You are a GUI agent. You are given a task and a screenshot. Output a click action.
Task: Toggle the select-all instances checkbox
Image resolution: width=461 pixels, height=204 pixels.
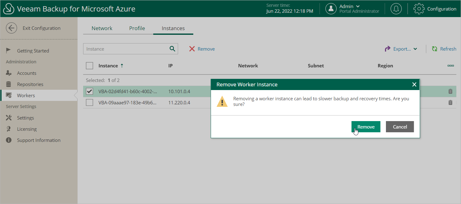click(89, 66)
